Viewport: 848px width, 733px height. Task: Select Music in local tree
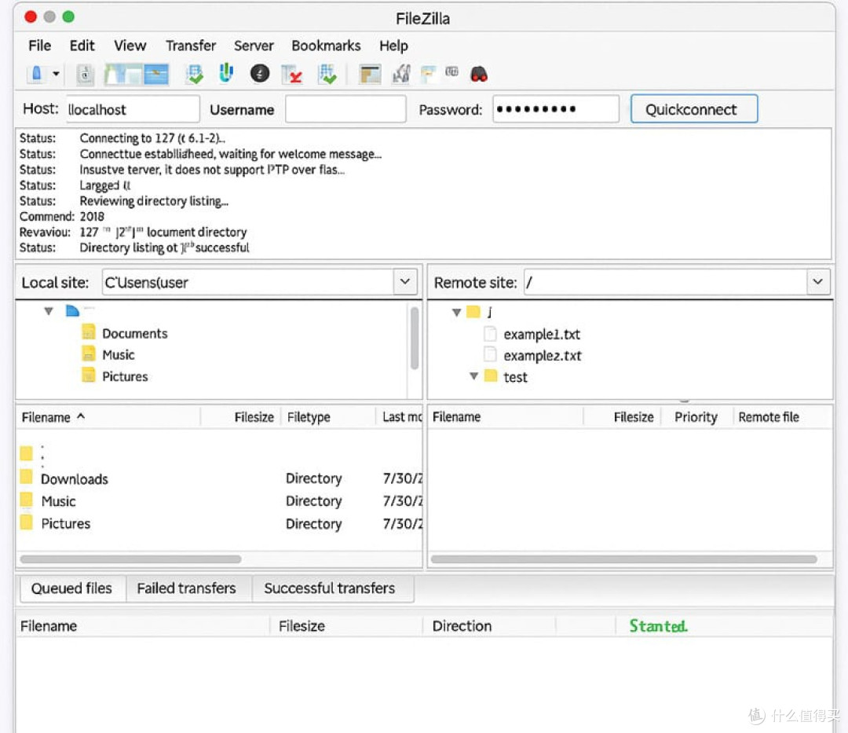(119, 355)
